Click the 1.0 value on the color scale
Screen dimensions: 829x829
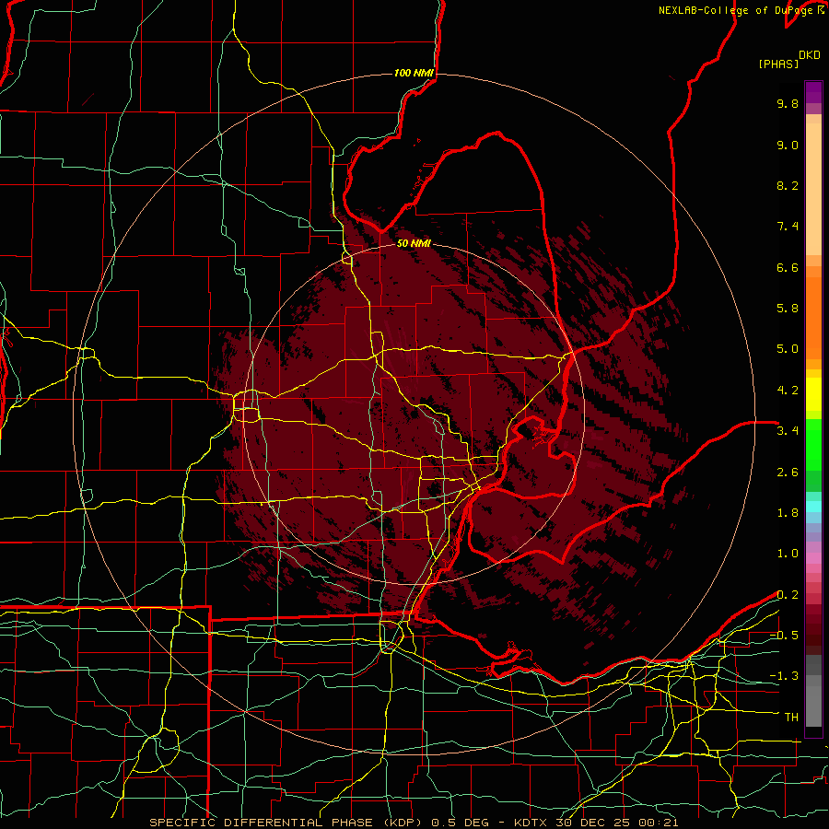[x=788, y=554]
